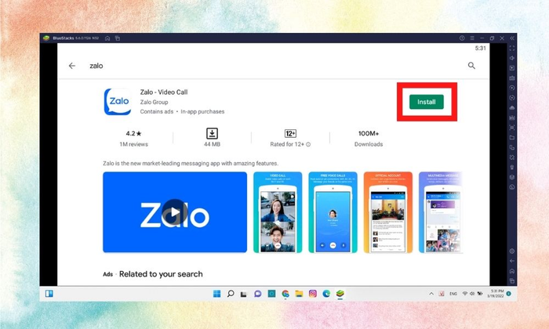The height and width of the screenshot is (329, 549).
Task: Click the 44 MB download size icon
Action: point(212,133)
